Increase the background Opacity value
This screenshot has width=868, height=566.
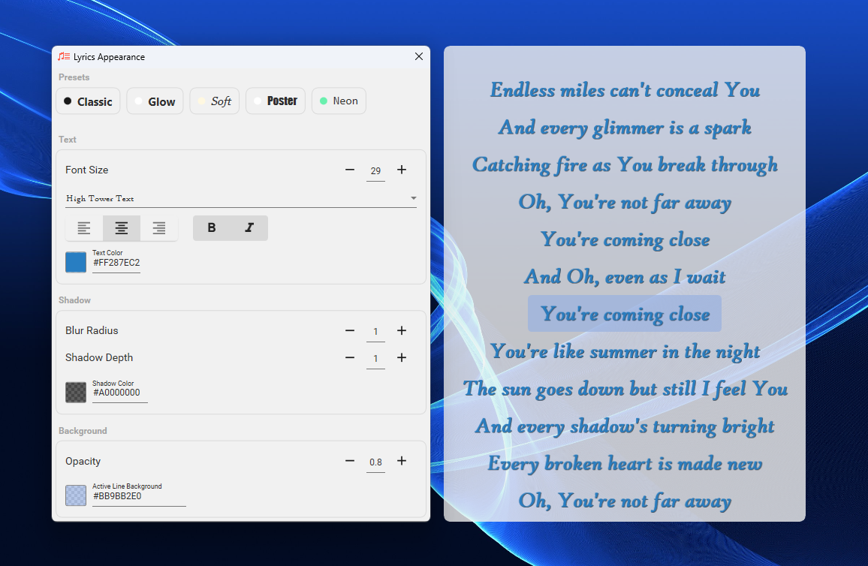402,461
